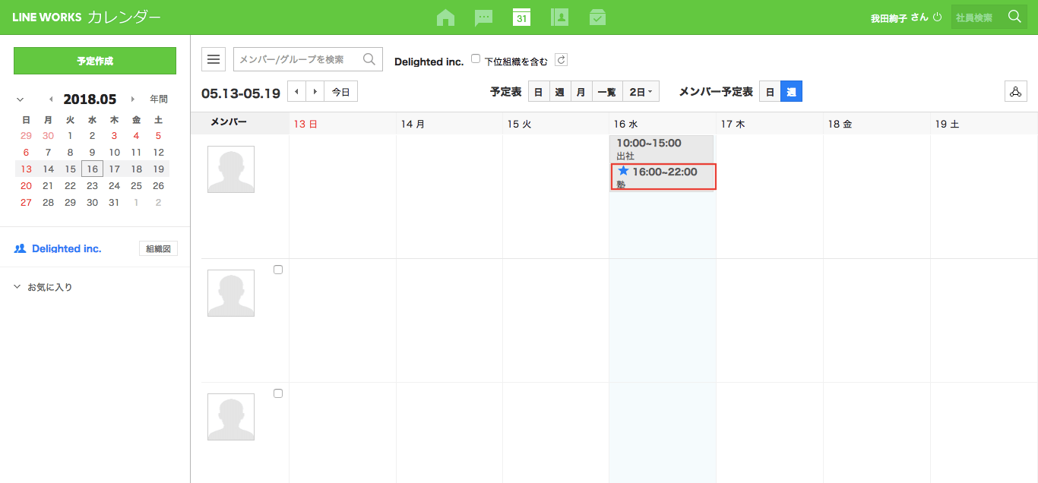Click the organization chart icon at right

(x=1014, y=92)
